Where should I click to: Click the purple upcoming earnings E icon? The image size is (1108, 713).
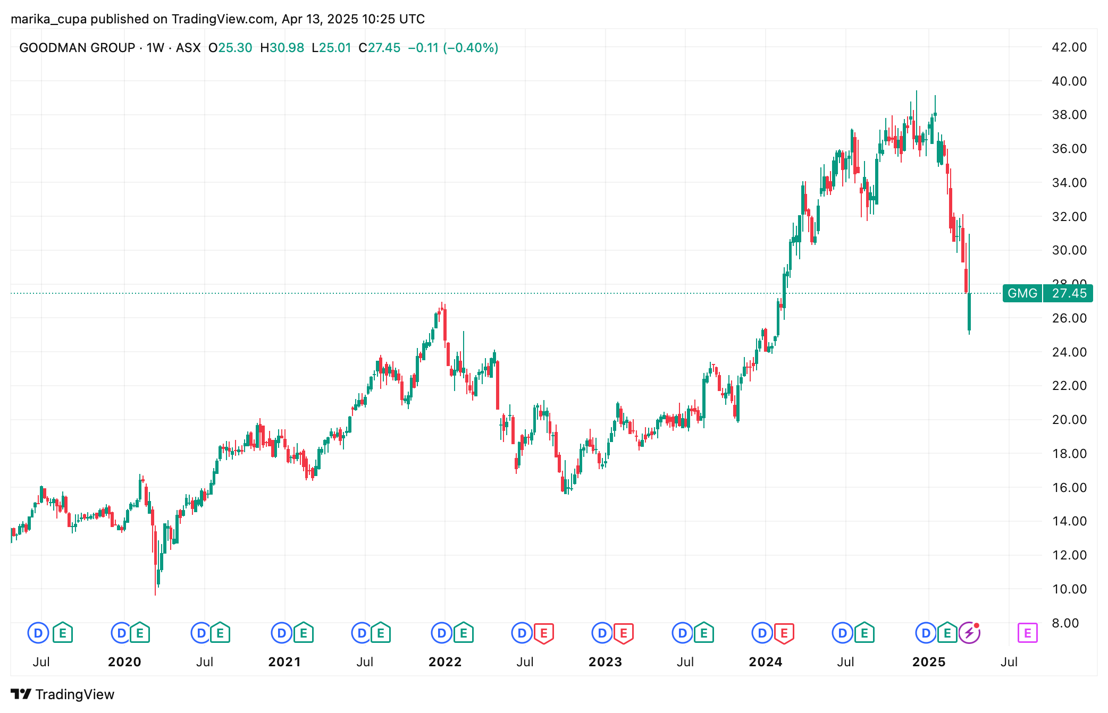(x=1028, y=633)
